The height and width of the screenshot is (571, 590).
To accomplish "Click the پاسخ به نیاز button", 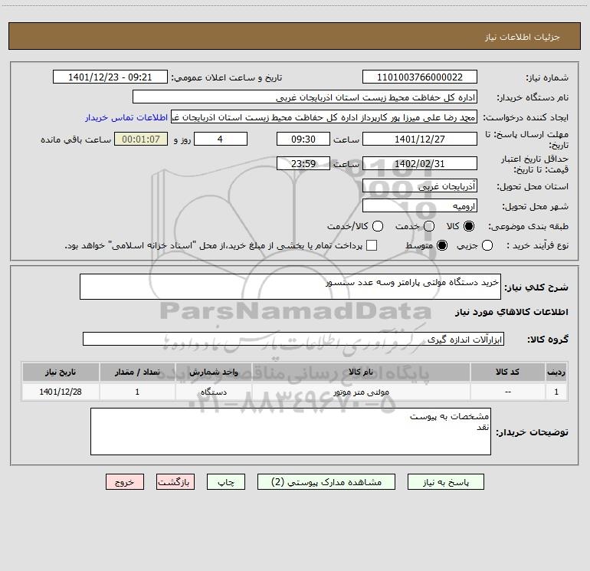I will coord(445,482).
